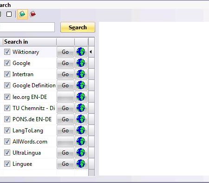Screen dimensions: 209x183
Task: Click the empty square toolbar icon
Action: pos(9,14)
